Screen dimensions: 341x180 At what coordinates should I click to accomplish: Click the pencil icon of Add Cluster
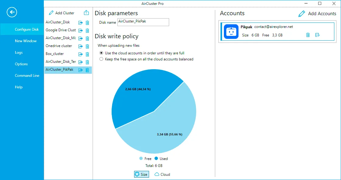[x=51, y=13]
